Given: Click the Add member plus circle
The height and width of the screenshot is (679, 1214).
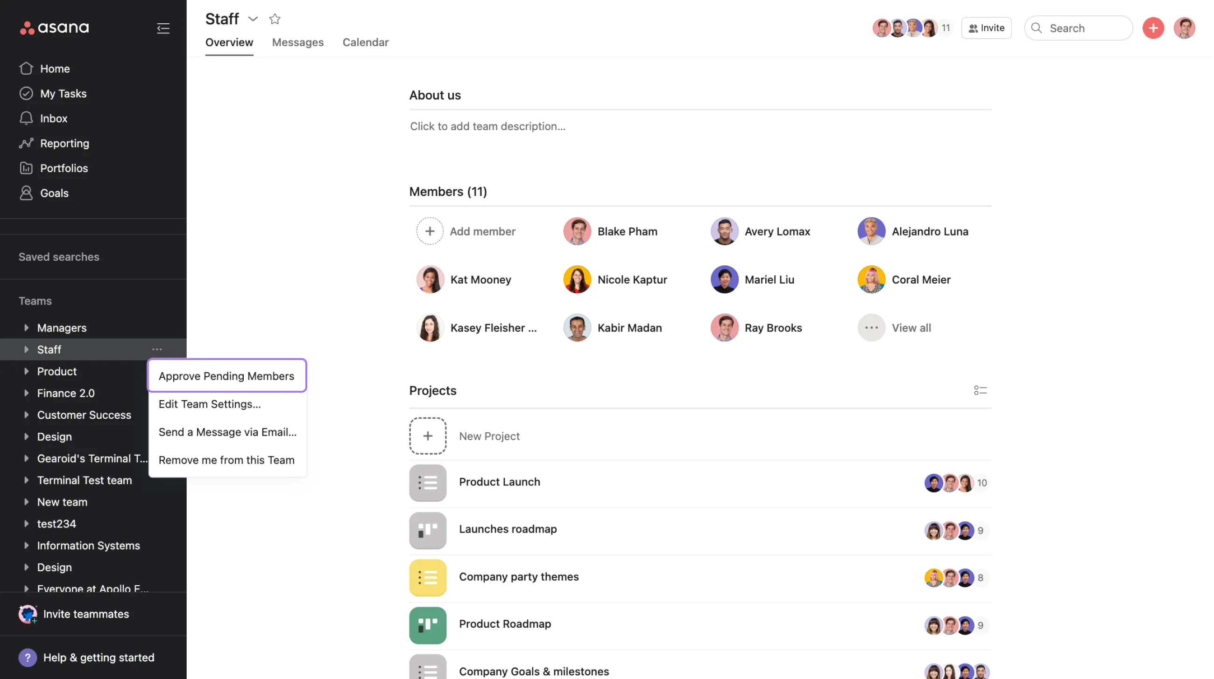Looking at the screenshot, I should pyautogui.click(x=429, y=231).
